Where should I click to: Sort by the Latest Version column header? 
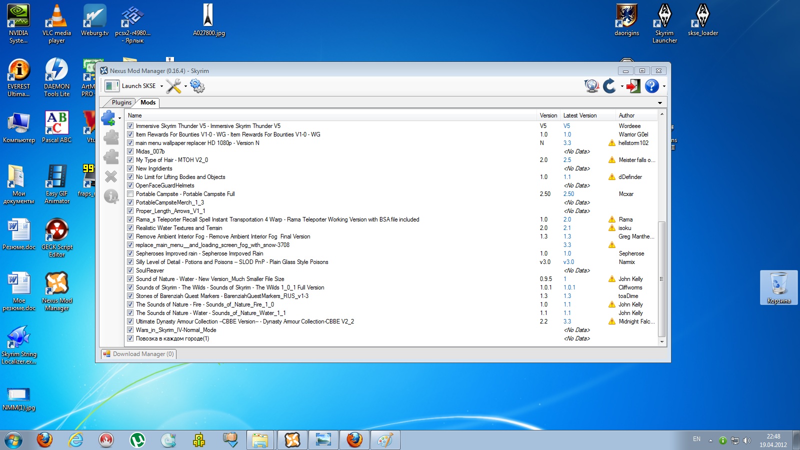[x=587, y=115]
